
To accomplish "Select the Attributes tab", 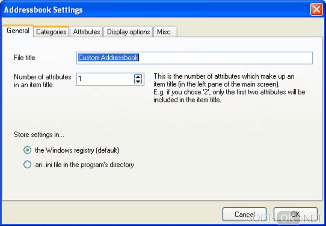I will tap(87, 32).
